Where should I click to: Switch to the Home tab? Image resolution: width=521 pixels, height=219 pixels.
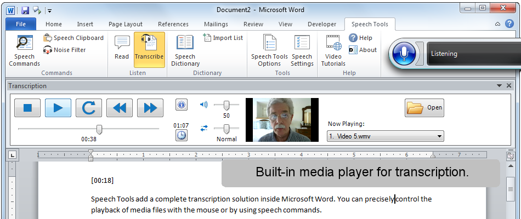tap(54, 24)
